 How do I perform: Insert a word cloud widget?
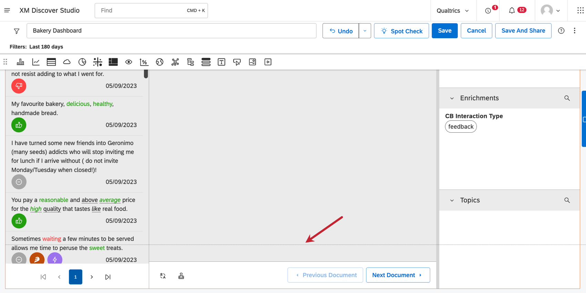(67, 62)
